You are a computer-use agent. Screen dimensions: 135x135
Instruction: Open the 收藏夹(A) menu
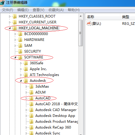(56, 10)
